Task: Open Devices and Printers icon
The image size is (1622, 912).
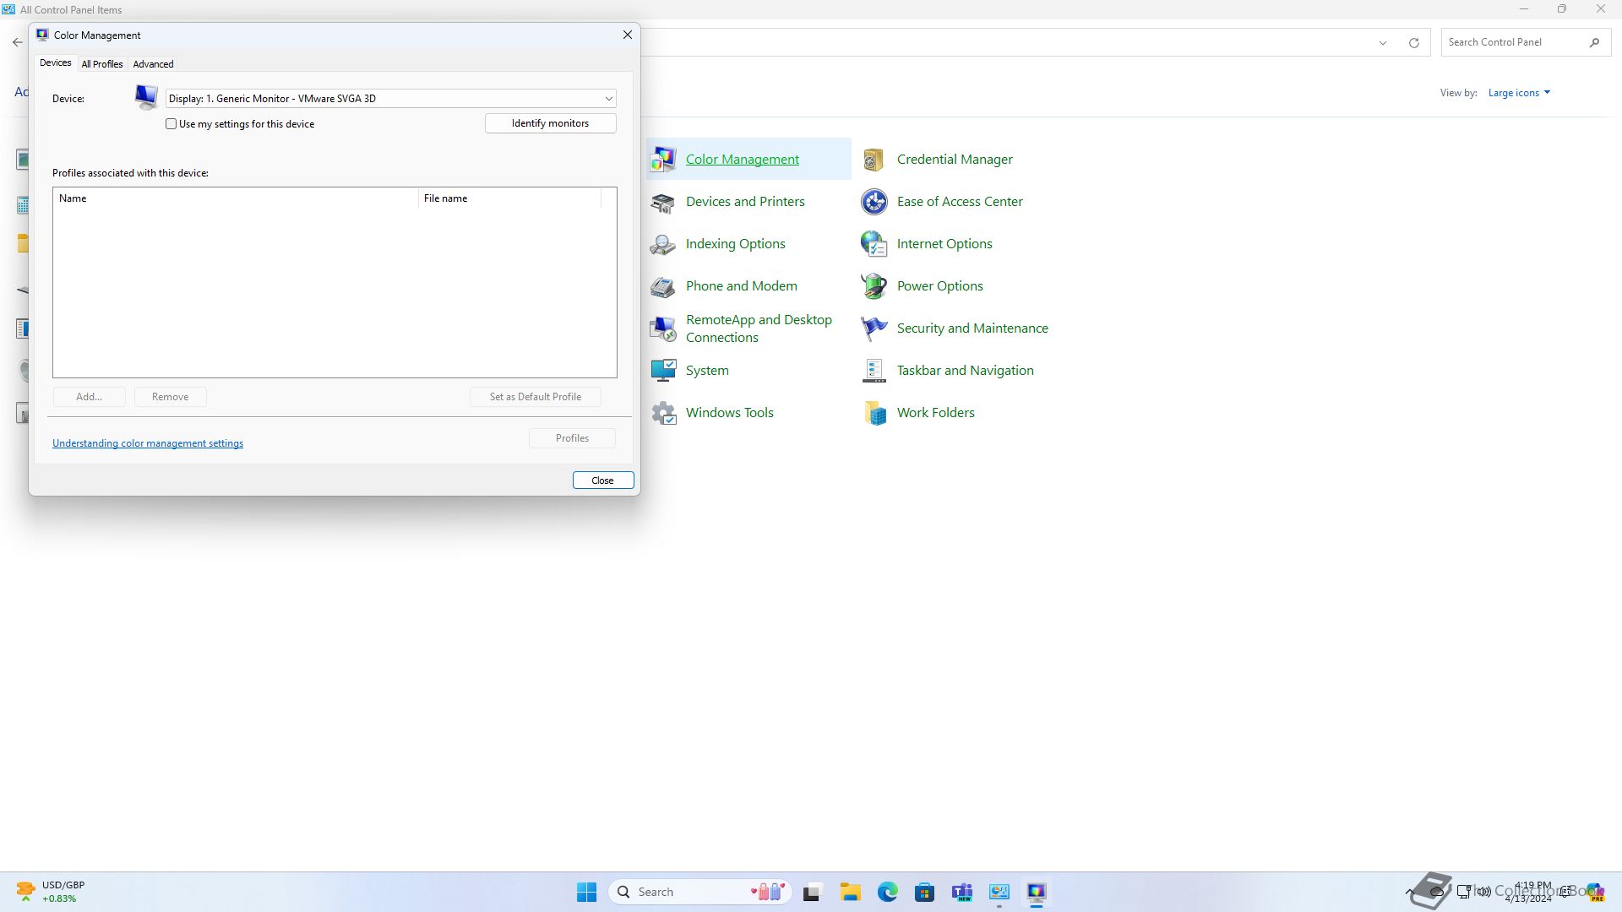Action: (x=662, y=202)
